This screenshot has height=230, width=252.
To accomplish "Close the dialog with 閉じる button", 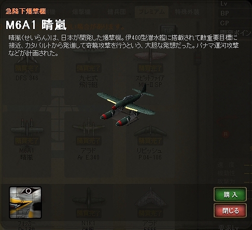I will (x=230, y=210).
